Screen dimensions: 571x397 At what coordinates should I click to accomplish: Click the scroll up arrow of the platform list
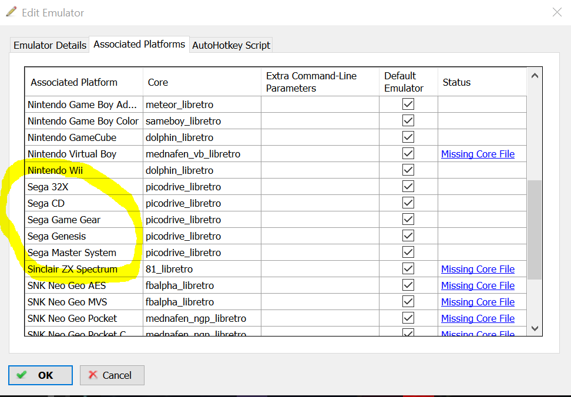(x=535, y=76)
